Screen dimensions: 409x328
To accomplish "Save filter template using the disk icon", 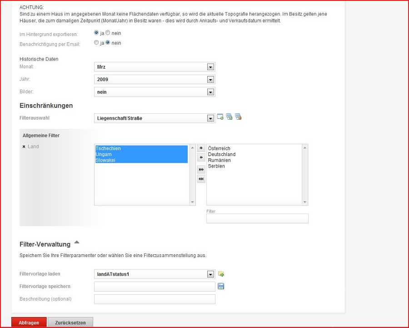I will 221,286.
